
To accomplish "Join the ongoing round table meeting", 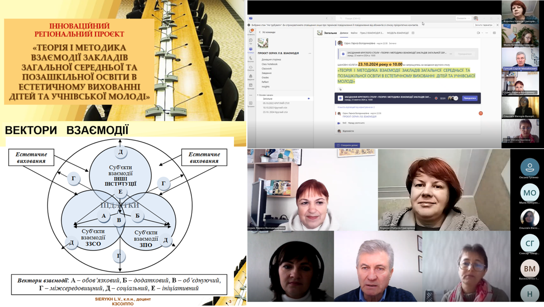I will [x=469, y=98].
